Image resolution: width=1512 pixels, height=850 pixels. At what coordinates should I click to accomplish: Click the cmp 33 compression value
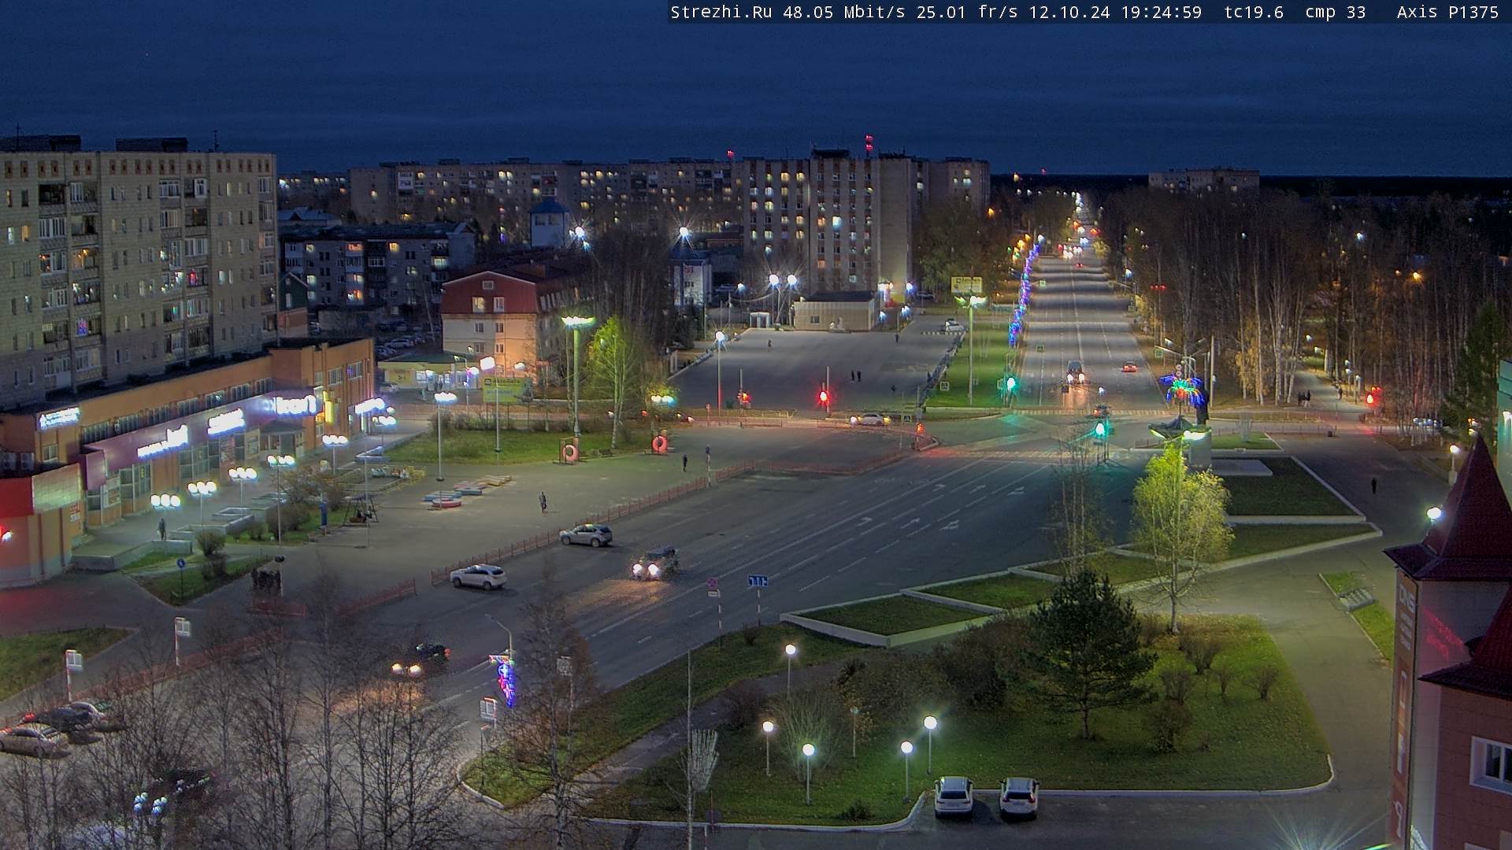(1335, 12)
